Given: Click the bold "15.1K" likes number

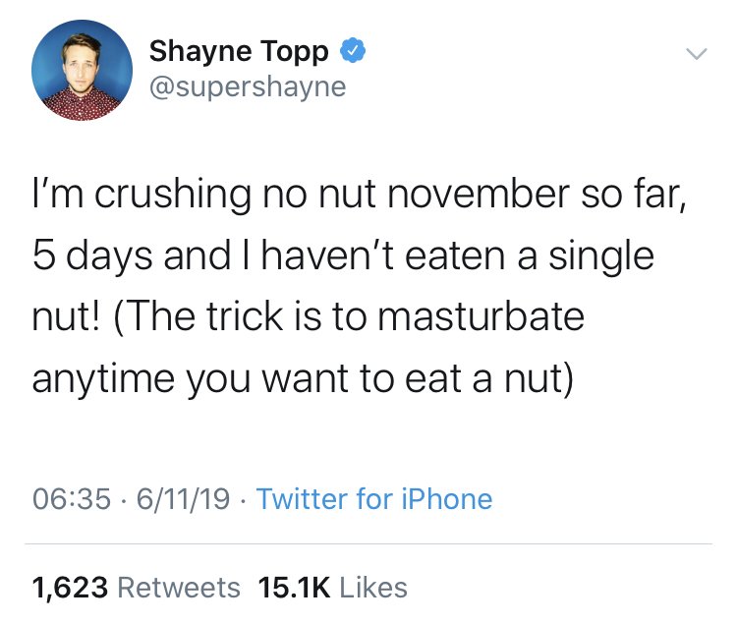Looking at the screenshot, I should (x=293, y=588).
